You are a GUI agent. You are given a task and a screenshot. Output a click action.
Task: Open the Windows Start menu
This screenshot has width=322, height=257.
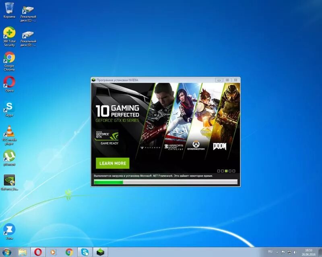(6, 252)
